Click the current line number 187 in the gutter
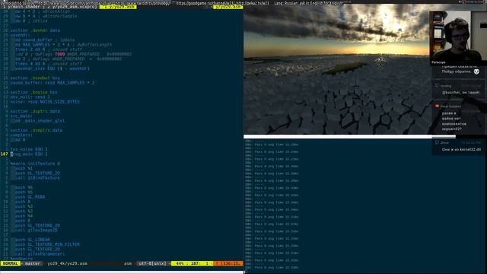Viewport: 487px width, 274px height. click(x=5, y=154)
